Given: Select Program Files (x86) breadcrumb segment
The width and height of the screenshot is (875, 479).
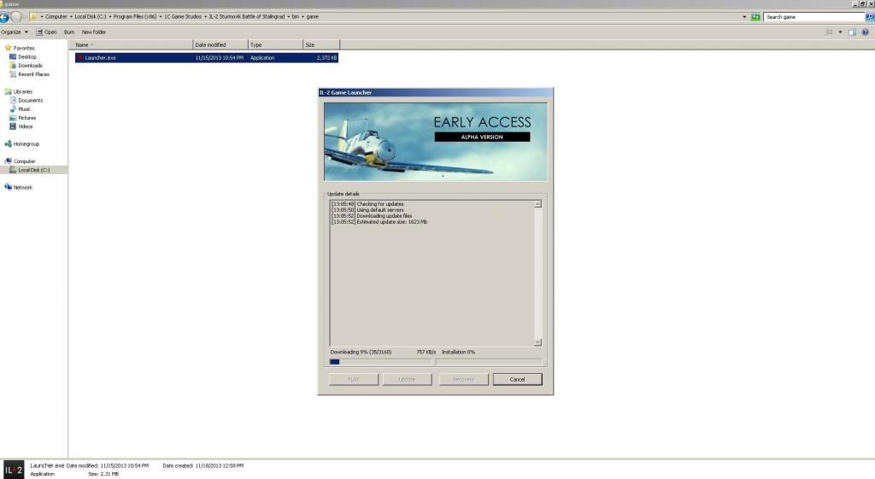Looking at the screenshot, I should pyautogui.click(x=135, y=17).
